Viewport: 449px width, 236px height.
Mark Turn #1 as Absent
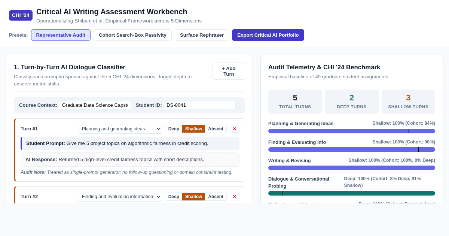tap(216, 129)
